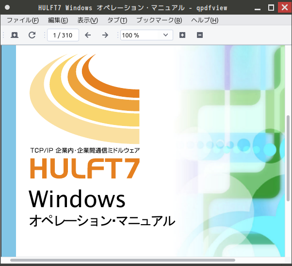Open the 100 % zoom level dropdown
Screen dimensions: 292x266
[146, 35]
